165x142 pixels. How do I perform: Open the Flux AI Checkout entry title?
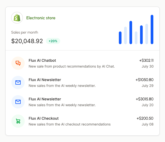44,118
